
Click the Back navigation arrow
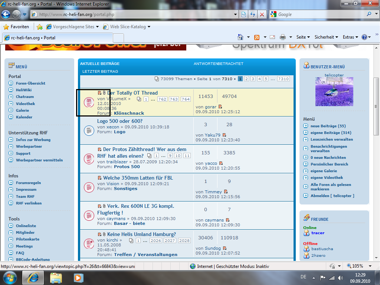[6, 14]
